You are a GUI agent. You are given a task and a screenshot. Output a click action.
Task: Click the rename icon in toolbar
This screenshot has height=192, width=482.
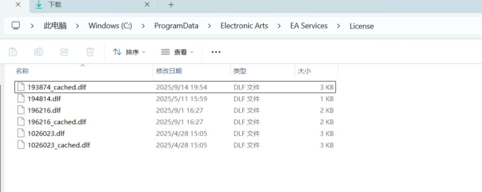(39, 52)
